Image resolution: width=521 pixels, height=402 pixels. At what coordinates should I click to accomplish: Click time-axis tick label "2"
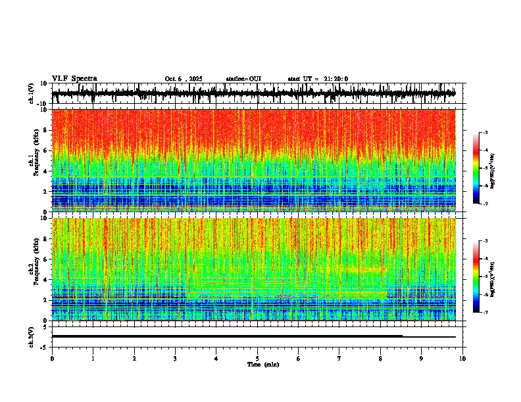pos(134,359)
